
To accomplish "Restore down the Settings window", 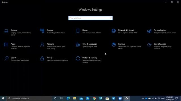I will point(172,2).
